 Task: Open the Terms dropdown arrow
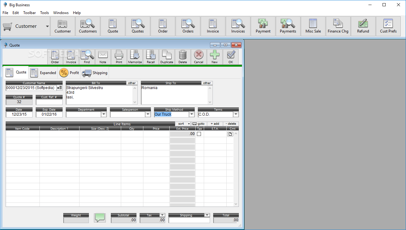236,114
